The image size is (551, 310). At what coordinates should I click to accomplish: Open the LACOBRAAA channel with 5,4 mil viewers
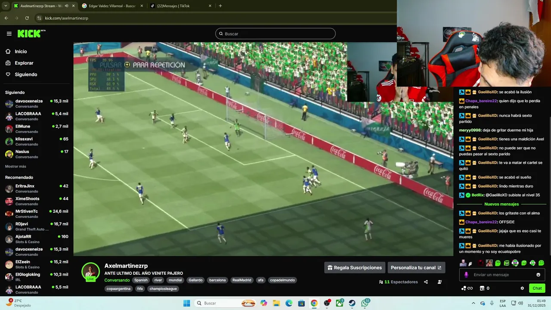click(x=37, y=116)
